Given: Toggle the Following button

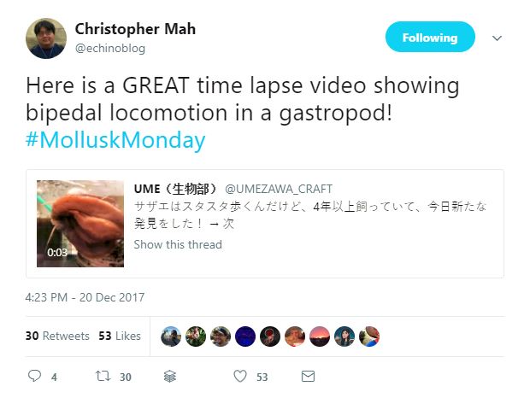Looking at the screenshot, I should pyautogui.click(x=430, y=37).
